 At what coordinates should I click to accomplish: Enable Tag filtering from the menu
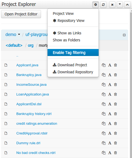[x=73, y=52]
